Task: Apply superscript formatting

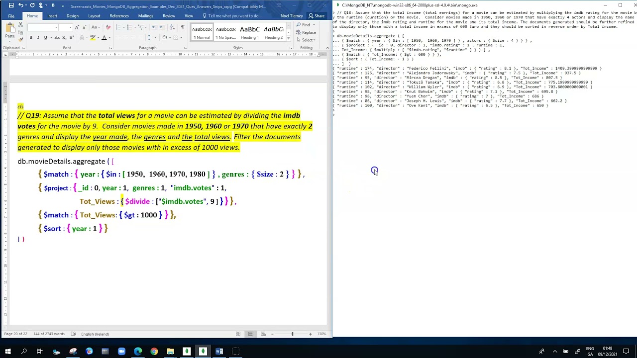Action: (72, 38)
